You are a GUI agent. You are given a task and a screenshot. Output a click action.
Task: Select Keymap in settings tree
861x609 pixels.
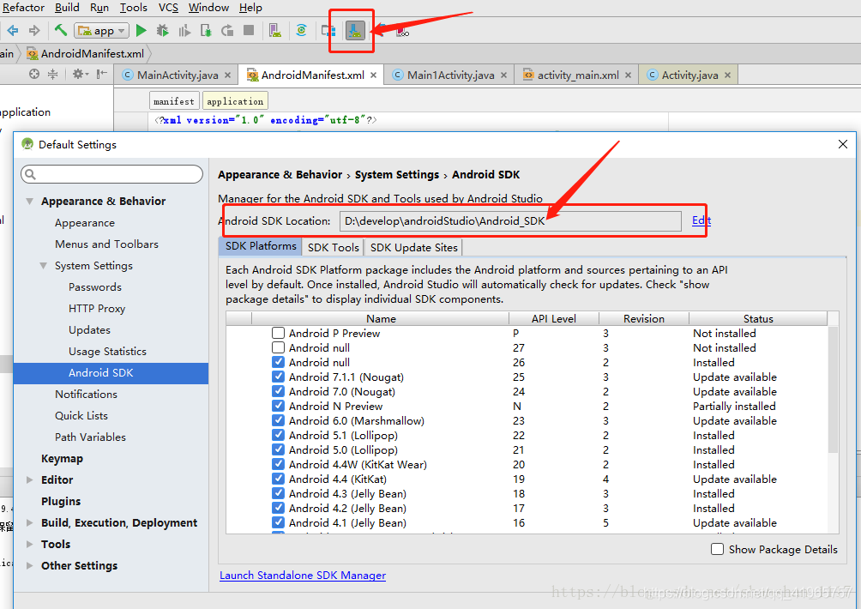click(62, 459)
